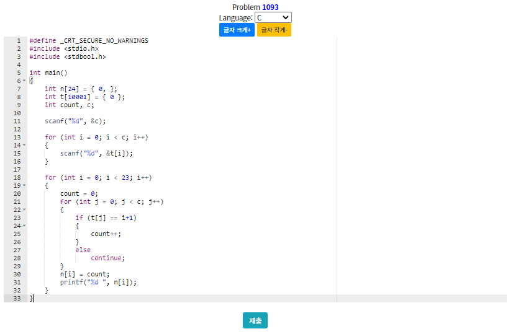Collapse the fold arrow at line 14

click(24, 145)
